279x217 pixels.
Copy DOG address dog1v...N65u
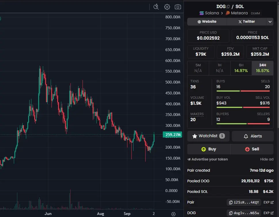coord(244,213)
